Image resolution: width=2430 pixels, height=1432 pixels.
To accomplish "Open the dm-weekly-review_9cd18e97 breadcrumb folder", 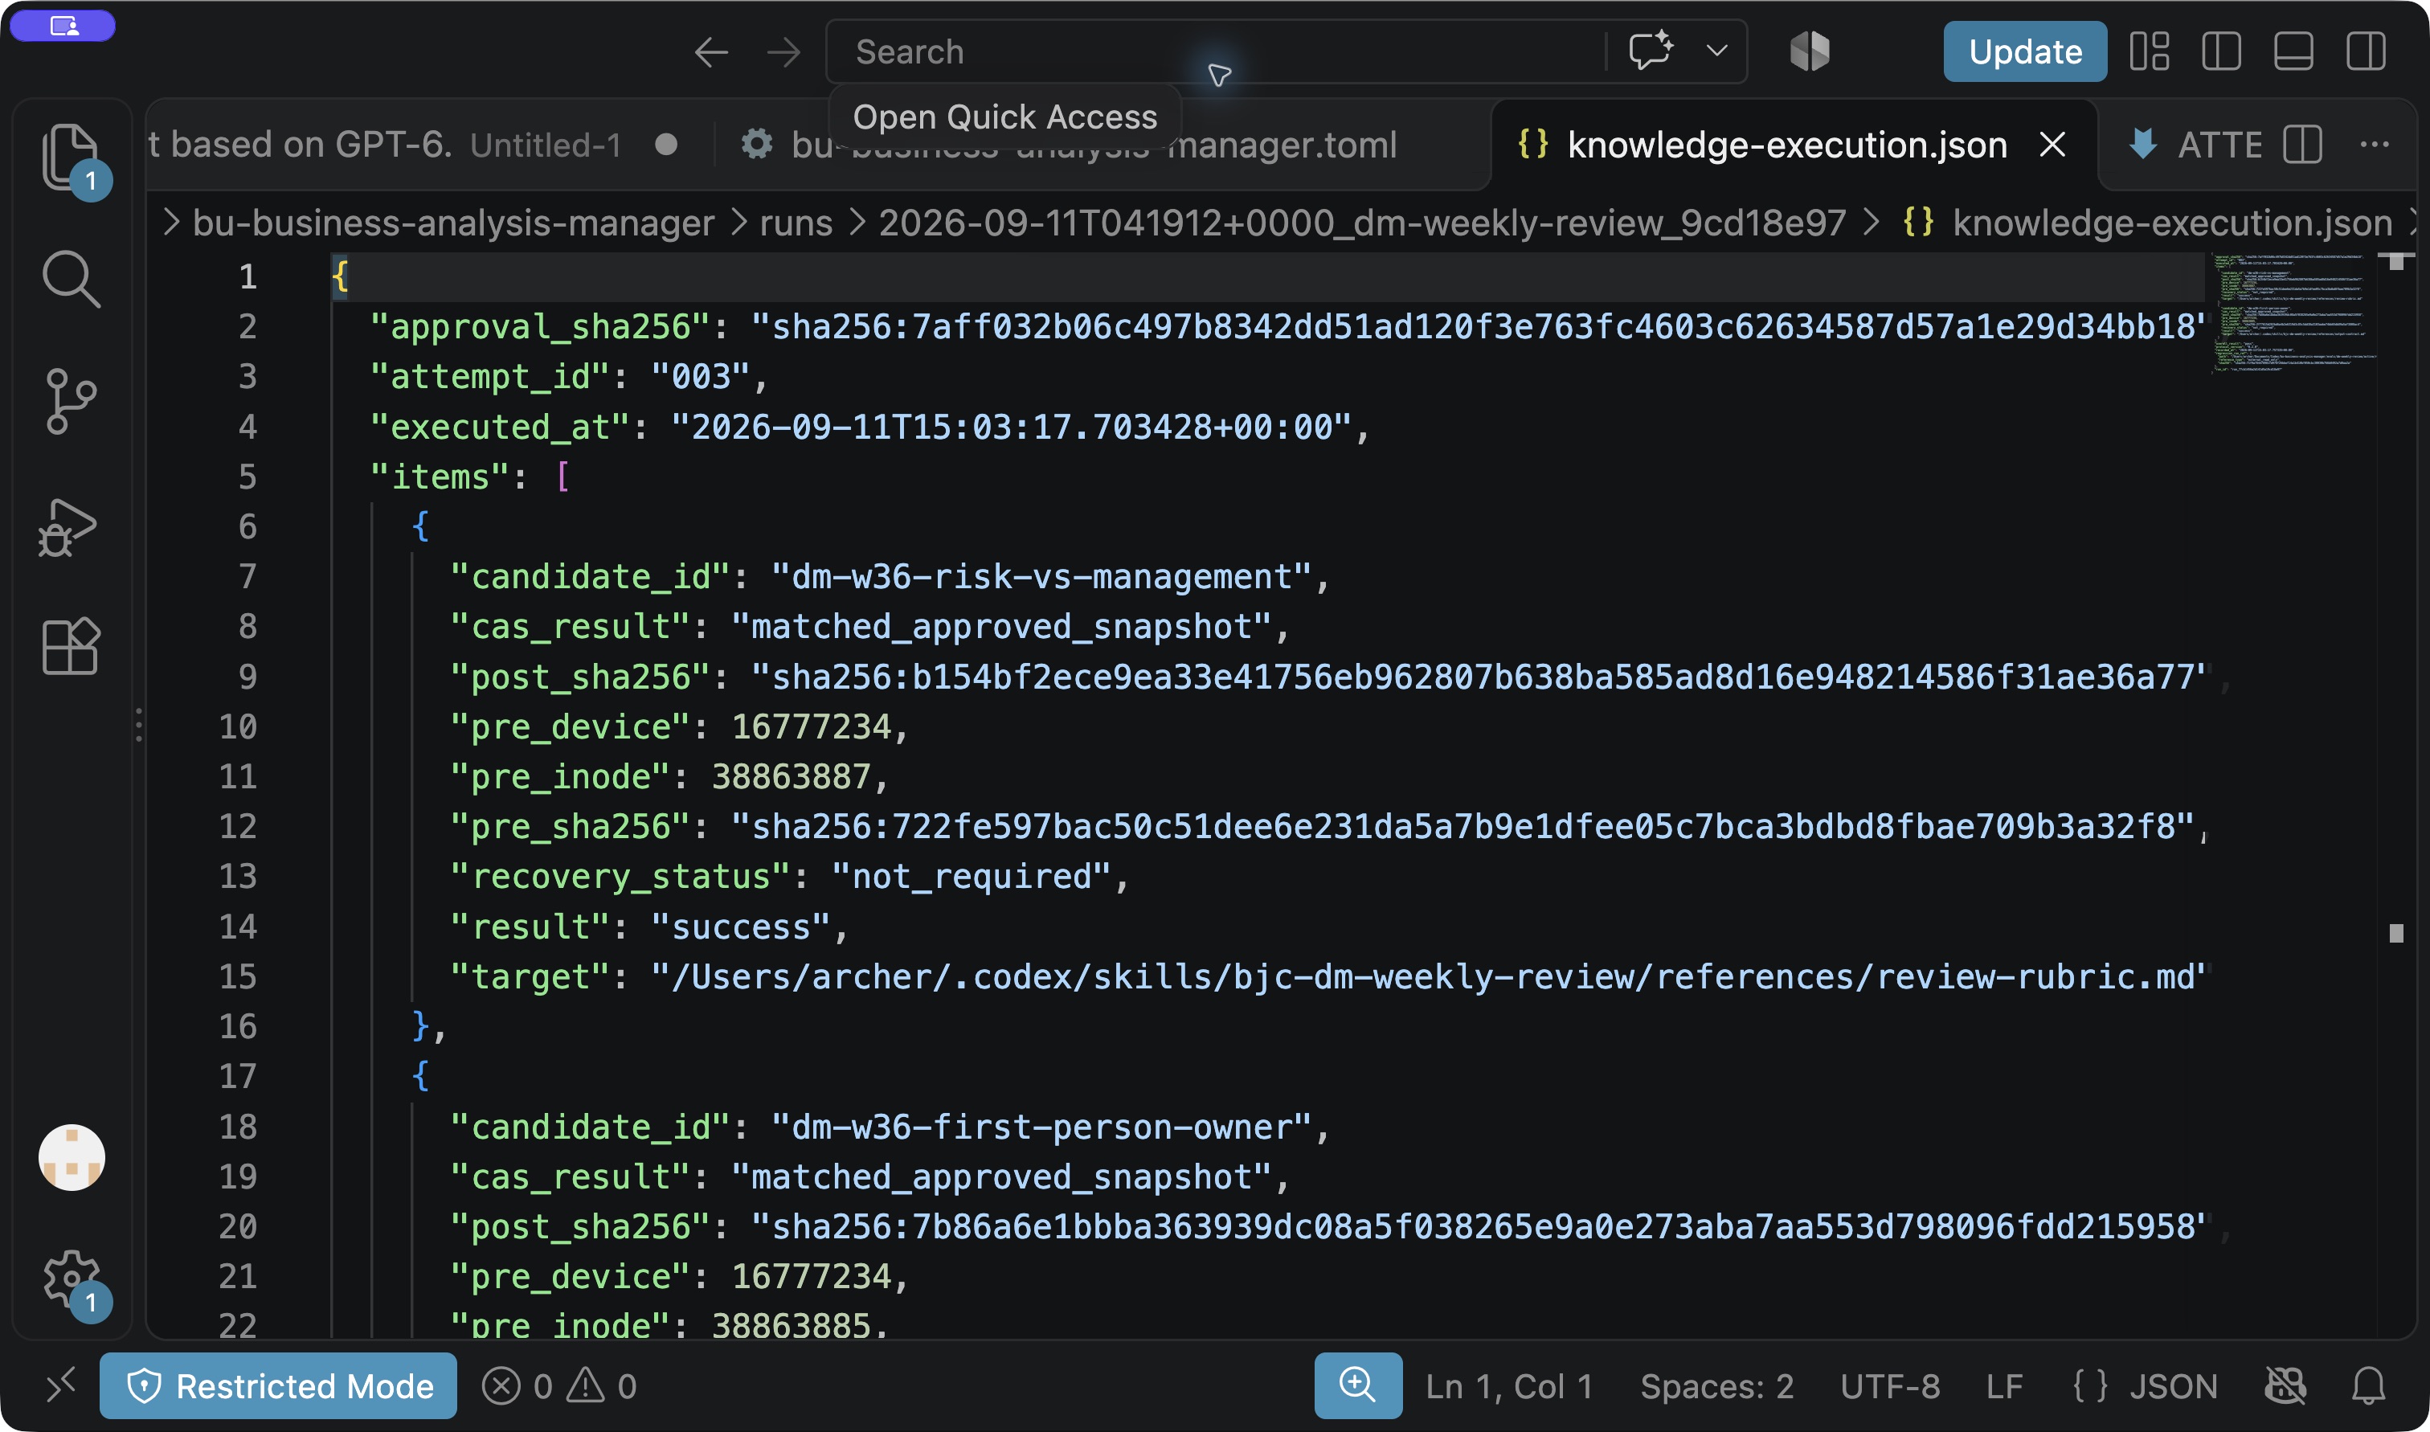I will pos(1362,223).
